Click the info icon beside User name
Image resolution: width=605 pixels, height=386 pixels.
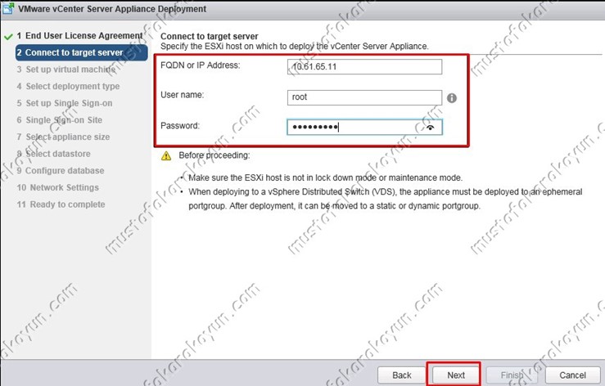coord(452,98)
